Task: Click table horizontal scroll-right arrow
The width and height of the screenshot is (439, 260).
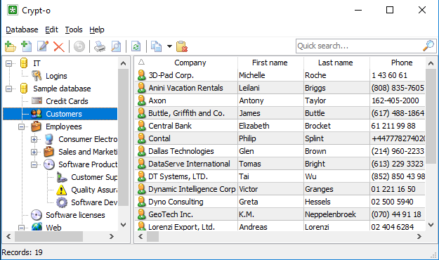Action: pyautogui.click(x=419, y=237)
